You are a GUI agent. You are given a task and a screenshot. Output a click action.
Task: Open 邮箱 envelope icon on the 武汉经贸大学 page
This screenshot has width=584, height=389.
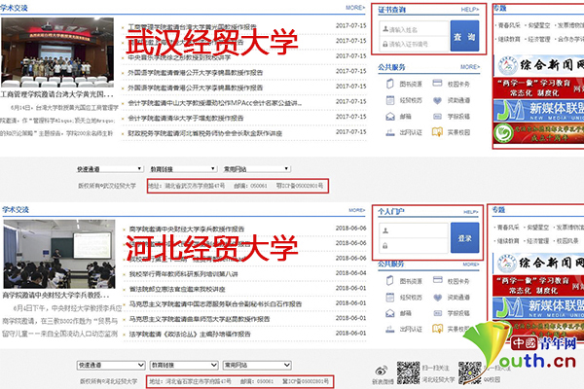pos(390,117)
